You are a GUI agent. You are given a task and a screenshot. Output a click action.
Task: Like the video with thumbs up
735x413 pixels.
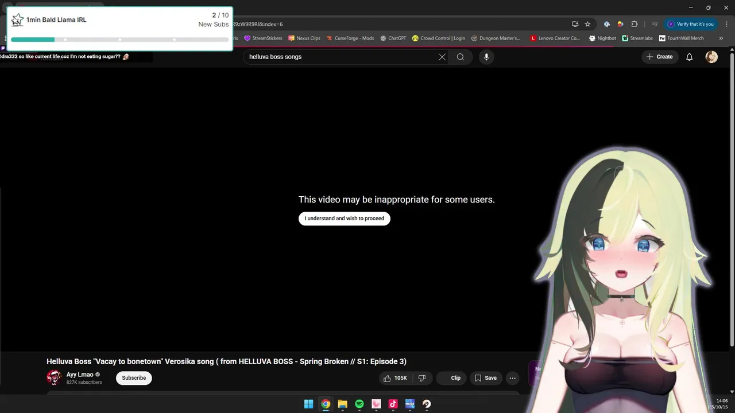[x=394, y=378]
